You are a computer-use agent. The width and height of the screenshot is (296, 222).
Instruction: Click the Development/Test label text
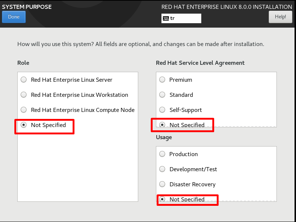coord(193,169)
